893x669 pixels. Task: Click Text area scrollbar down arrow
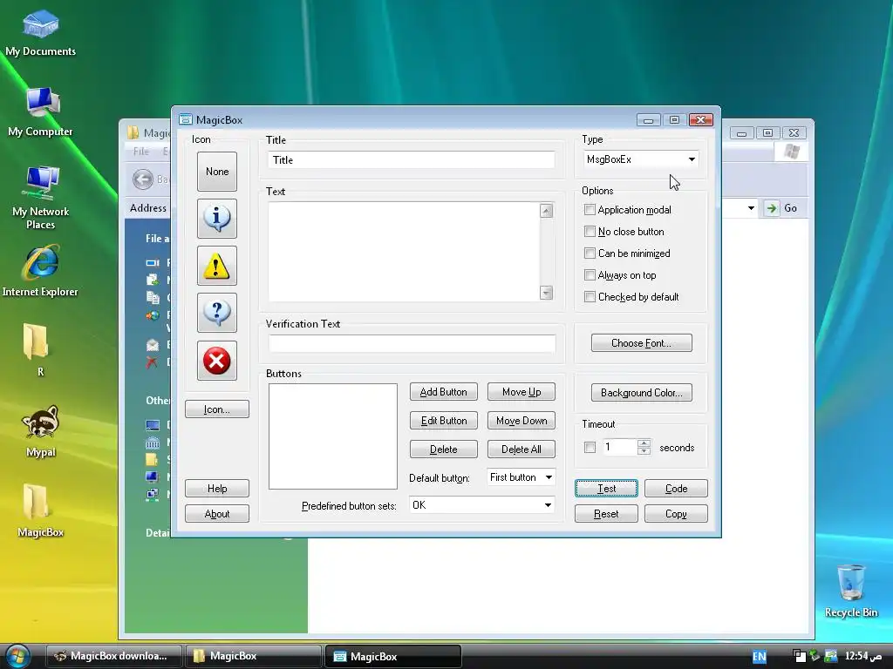[x=546, y=293]
